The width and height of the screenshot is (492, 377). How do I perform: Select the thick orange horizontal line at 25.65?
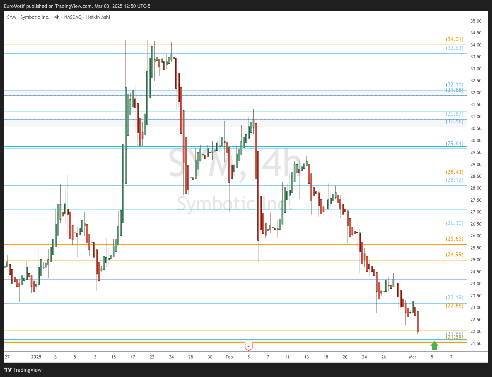(x=235, y=244)
